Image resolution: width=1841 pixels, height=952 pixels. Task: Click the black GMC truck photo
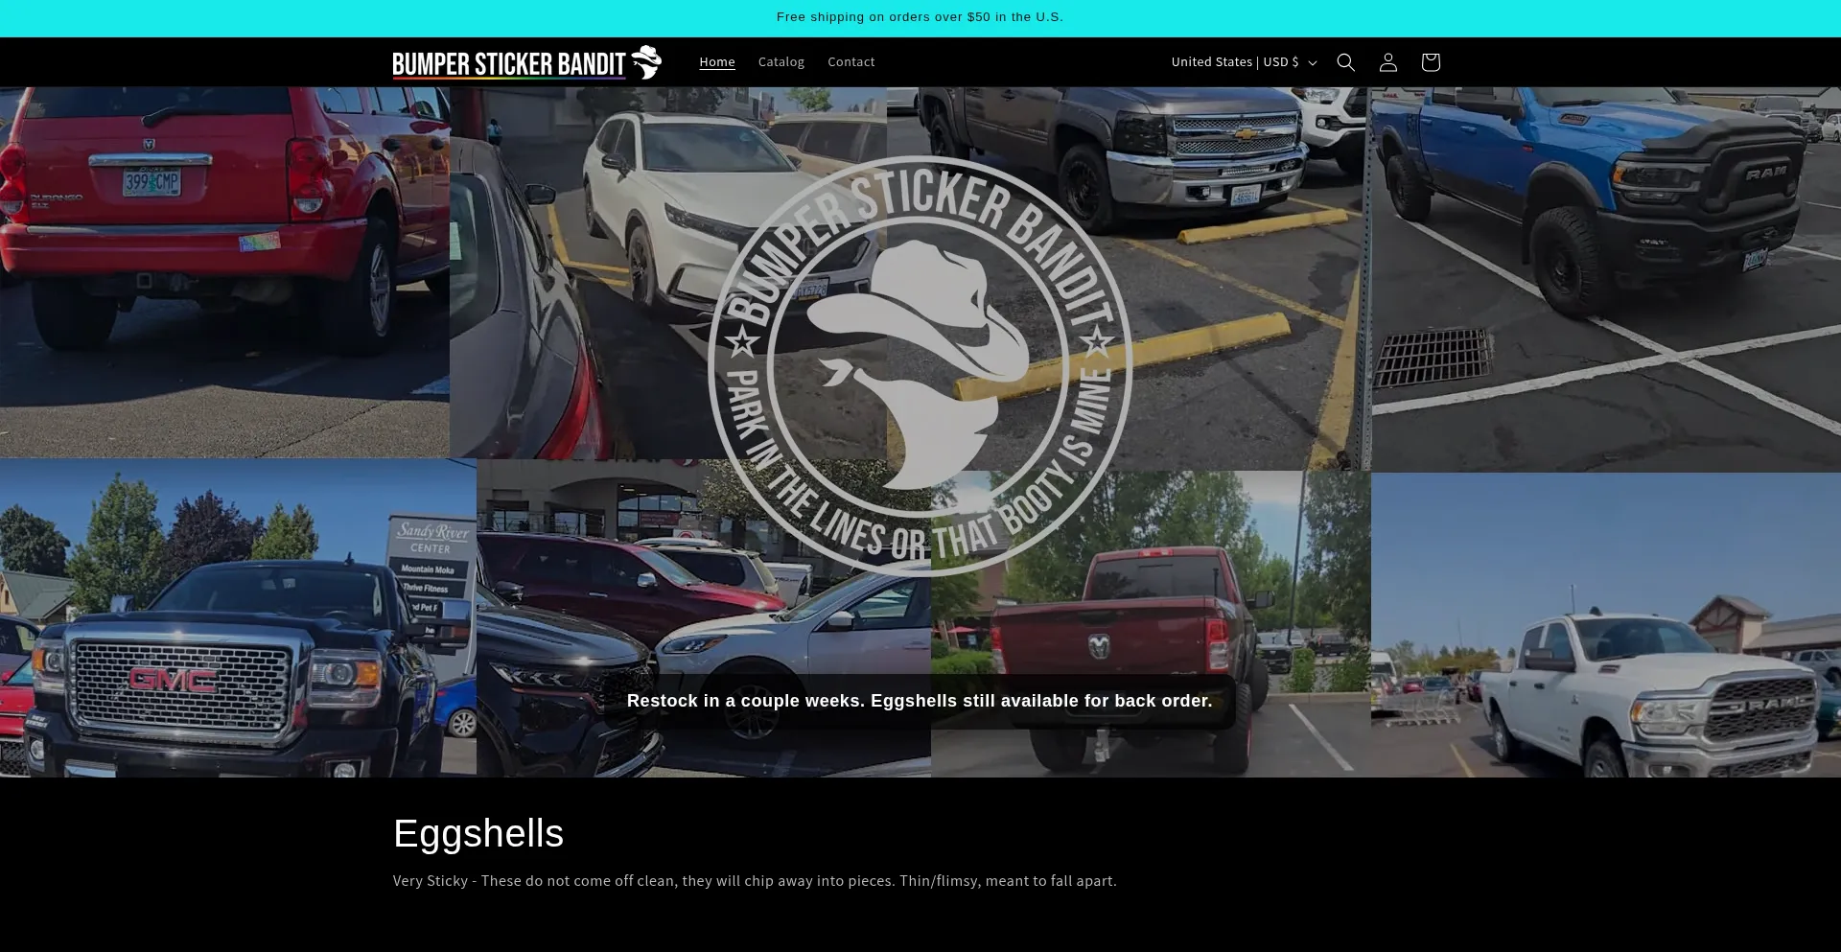238,617
